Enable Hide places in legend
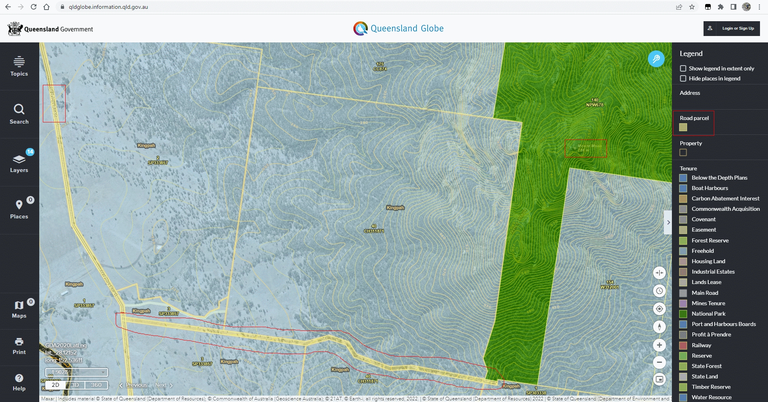Screen dimensions: 768x402 coord(683,78)
